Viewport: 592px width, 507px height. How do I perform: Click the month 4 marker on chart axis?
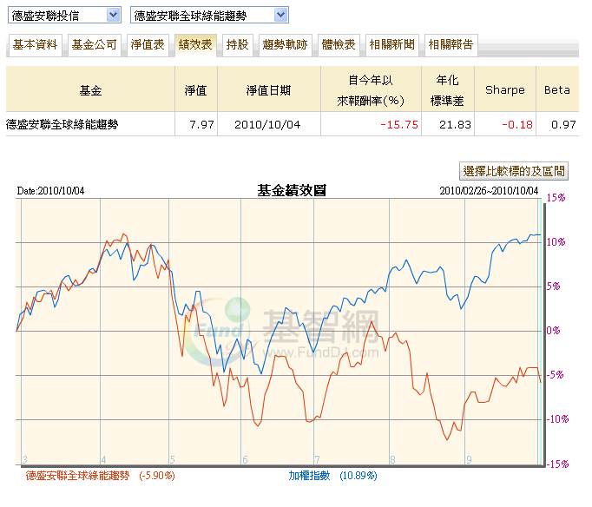pyautogui.click(x=103, y=460)
